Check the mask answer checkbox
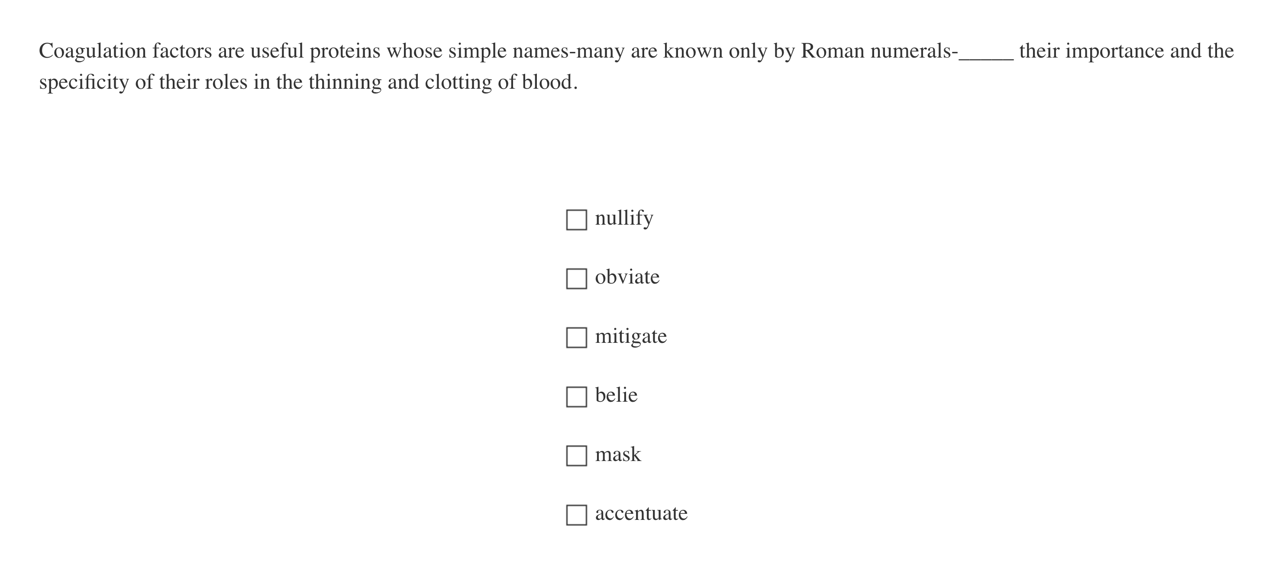 [x=578, y=456]
